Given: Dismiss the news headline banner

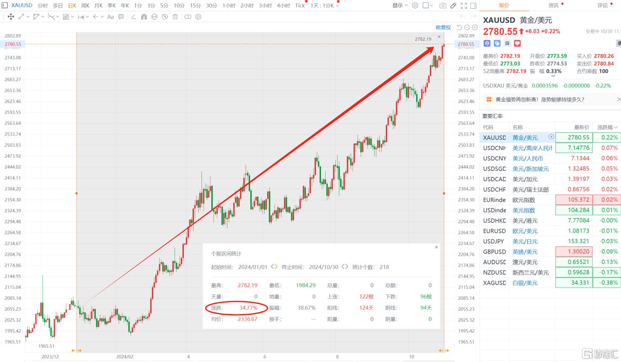Looking at the screenshot, I should [x=618, y=100].
